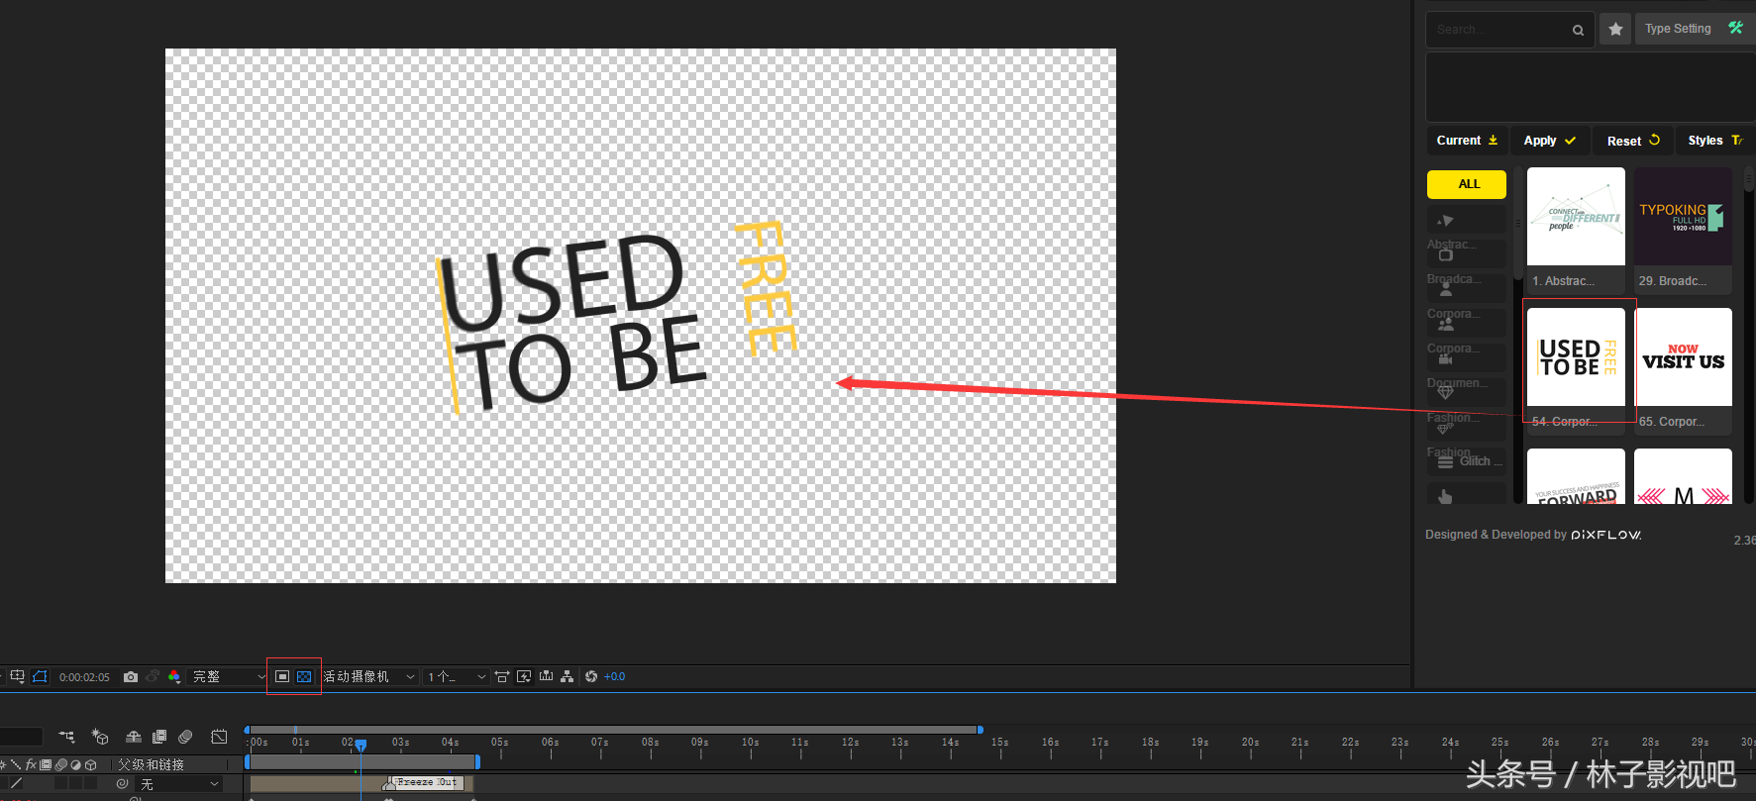Toggle the region of interest button
The height and width of the screenshot is (801, 1756).
(282, 676)
